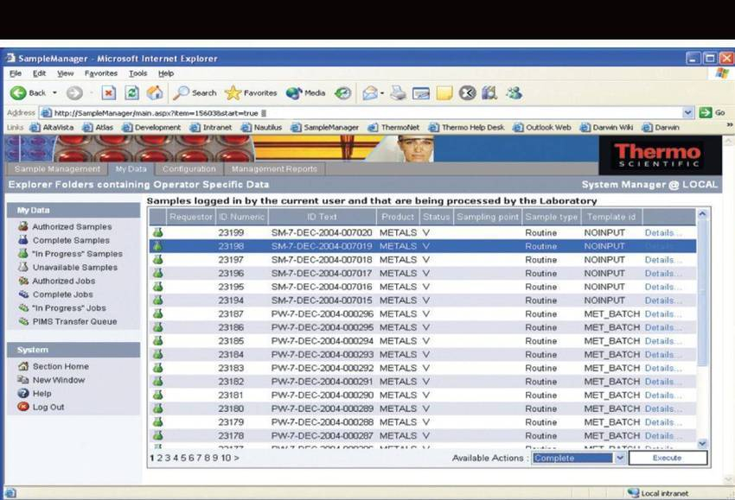The height and width of the screenshot is (500, 735).
Task: Click the Section Home icon
Action: (23, 367)
